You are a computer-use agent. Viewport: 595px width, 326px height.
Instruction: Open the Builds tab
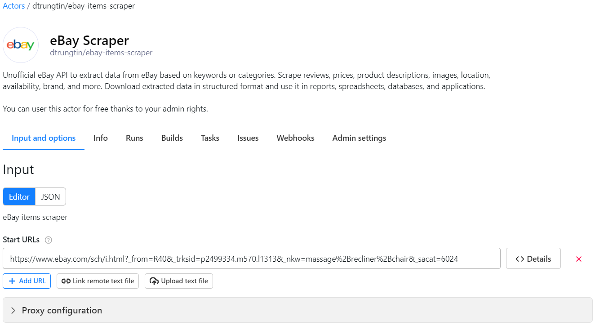(x=172, y=138)
